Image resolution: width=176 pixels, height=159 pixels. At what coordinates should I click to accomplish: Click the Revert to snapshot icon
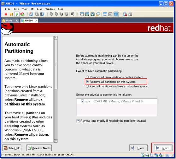[37, 14]
